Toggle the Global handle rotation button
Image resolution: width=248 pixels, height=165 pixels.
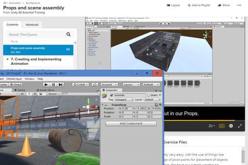(x=16, y=84)
